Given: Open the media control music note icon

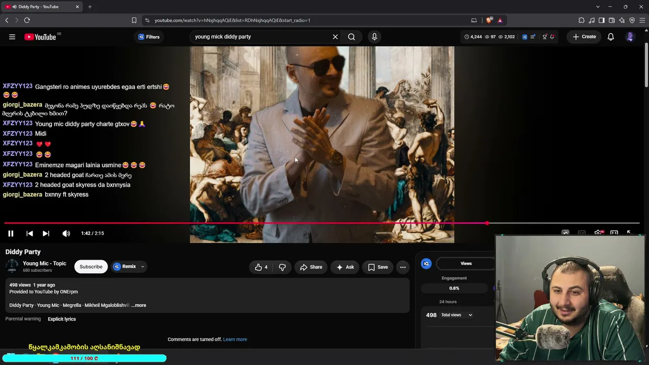Looking at the screenshot, I should [591, 20].
